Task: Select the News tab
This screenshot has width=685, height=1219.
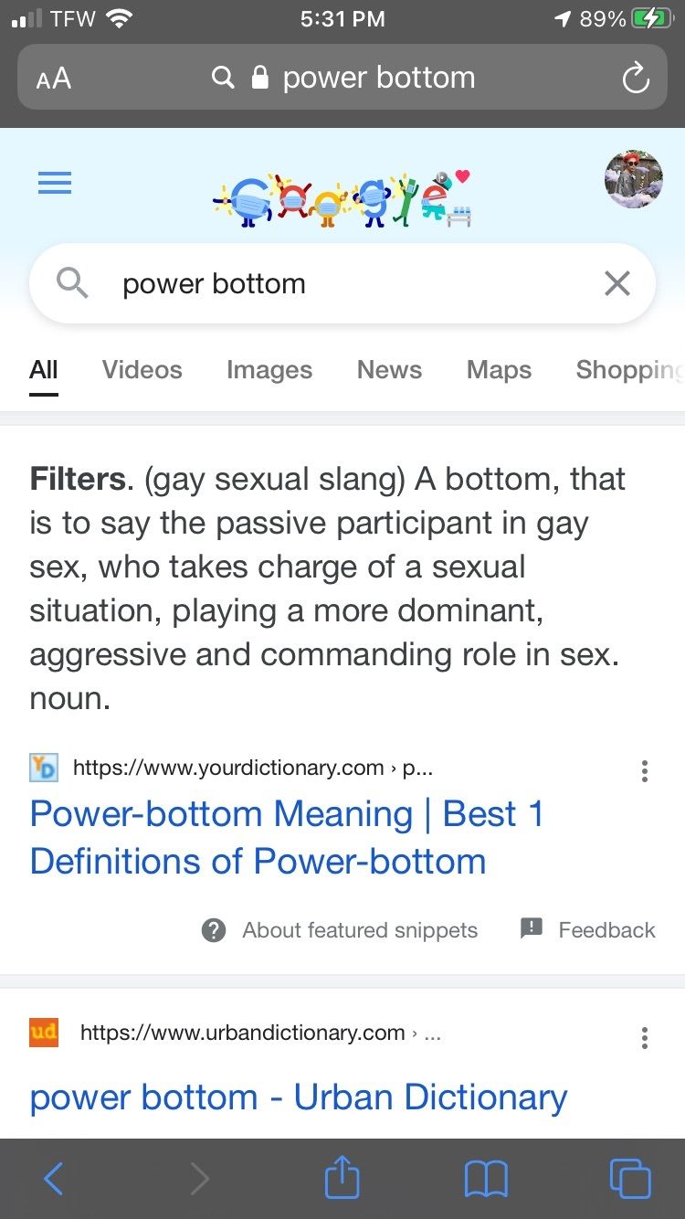Action: [389, 370]
